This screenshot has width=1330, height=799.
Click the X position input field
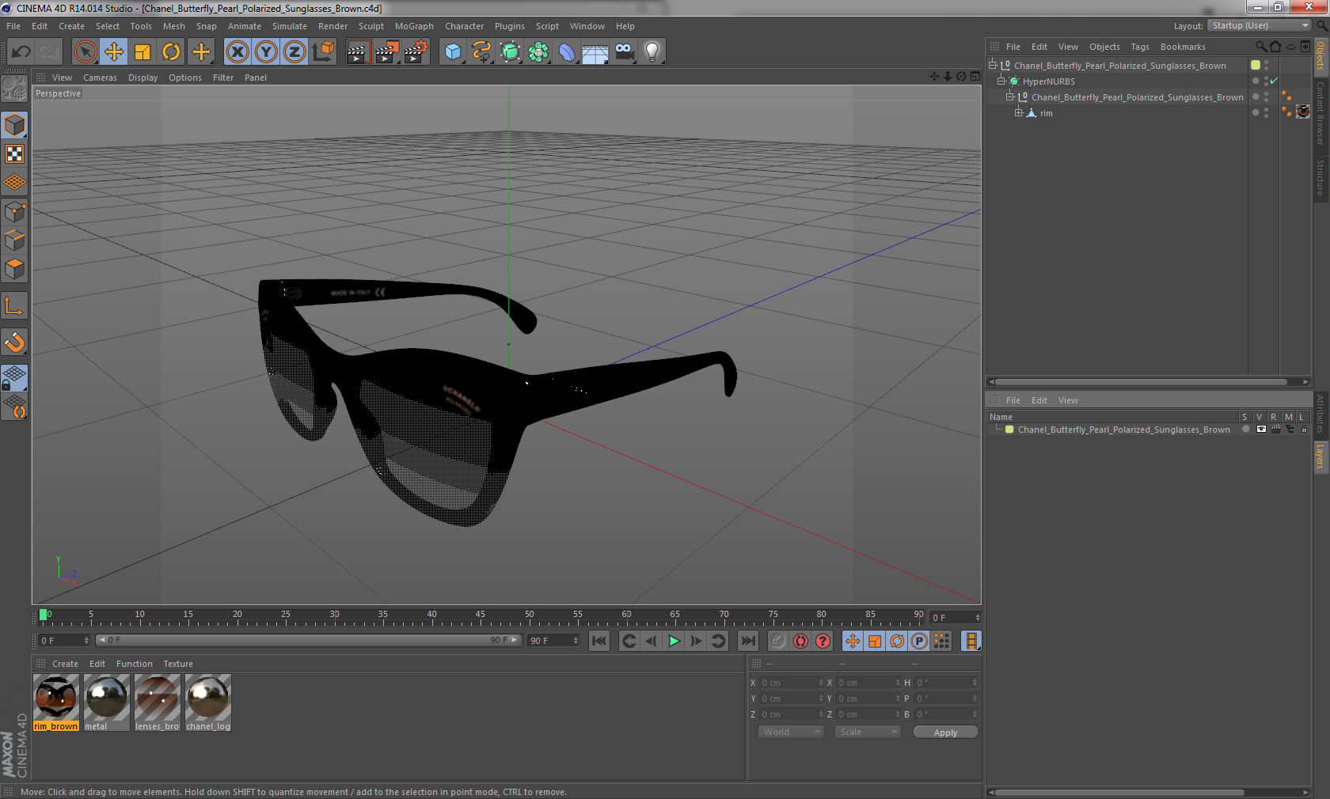tap(792, 683)
